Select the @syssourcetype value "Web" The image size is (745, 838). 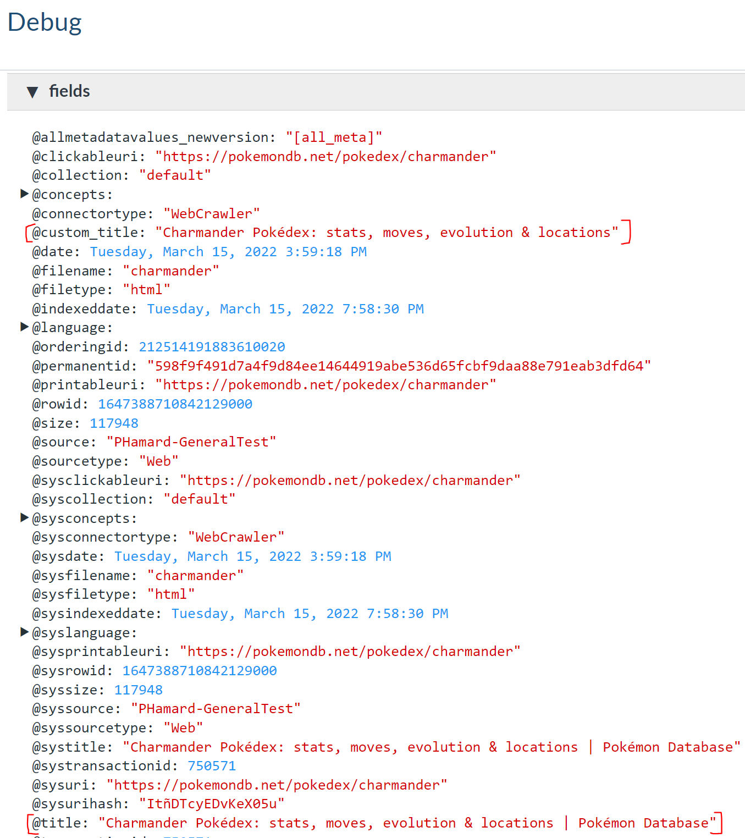(183, 728)
